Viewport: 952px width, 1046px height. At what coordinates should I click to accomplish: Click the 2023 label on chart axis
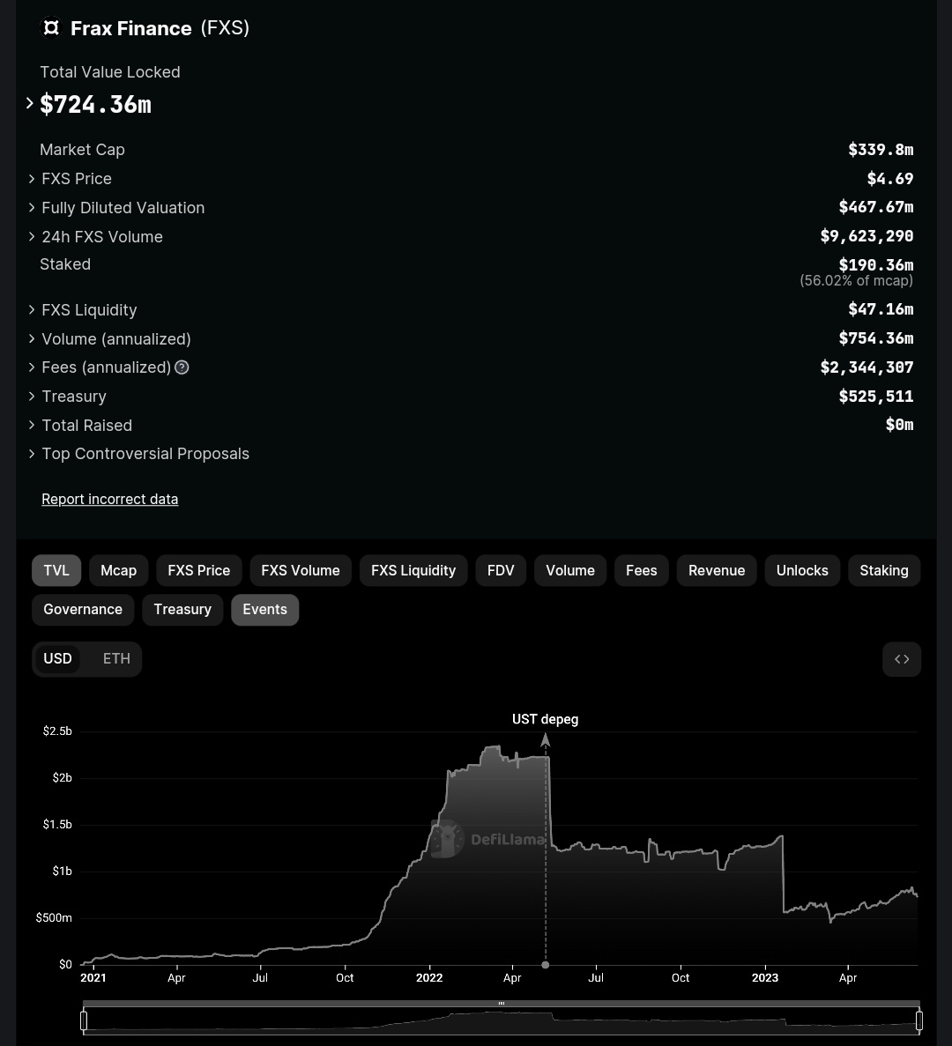coord(764,978)
